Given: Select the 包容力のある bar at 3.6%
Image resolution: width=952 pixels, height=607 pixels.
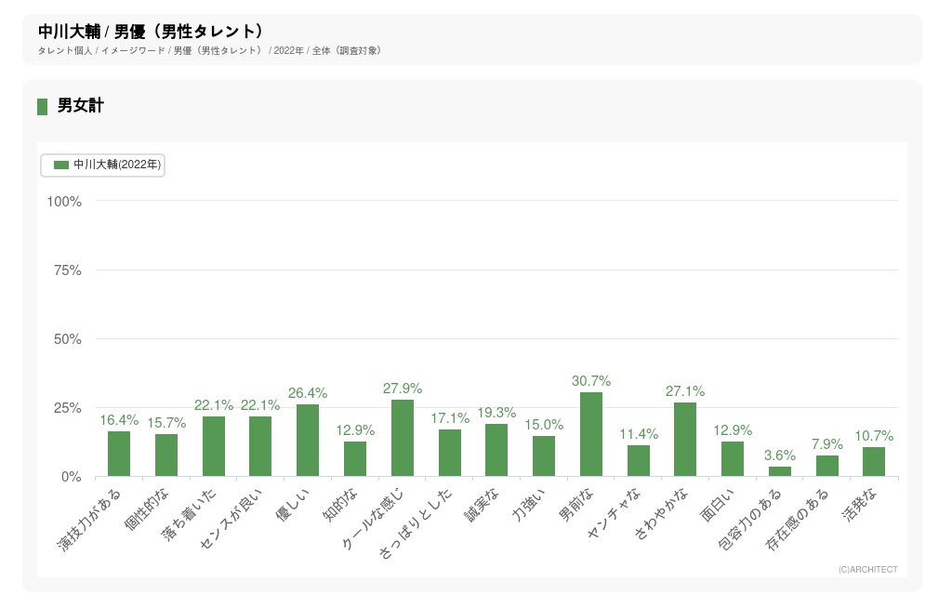Looking at the screenshot, I should click(x=780, y=471).
